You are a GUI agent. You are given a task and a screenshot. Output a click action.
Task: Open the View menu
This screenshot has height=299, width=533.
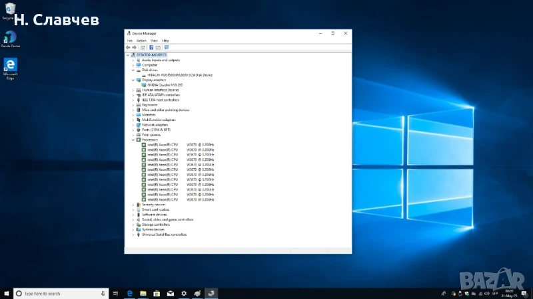154,41
